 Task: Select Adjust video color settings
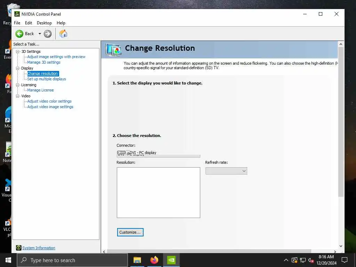[49, 101]
